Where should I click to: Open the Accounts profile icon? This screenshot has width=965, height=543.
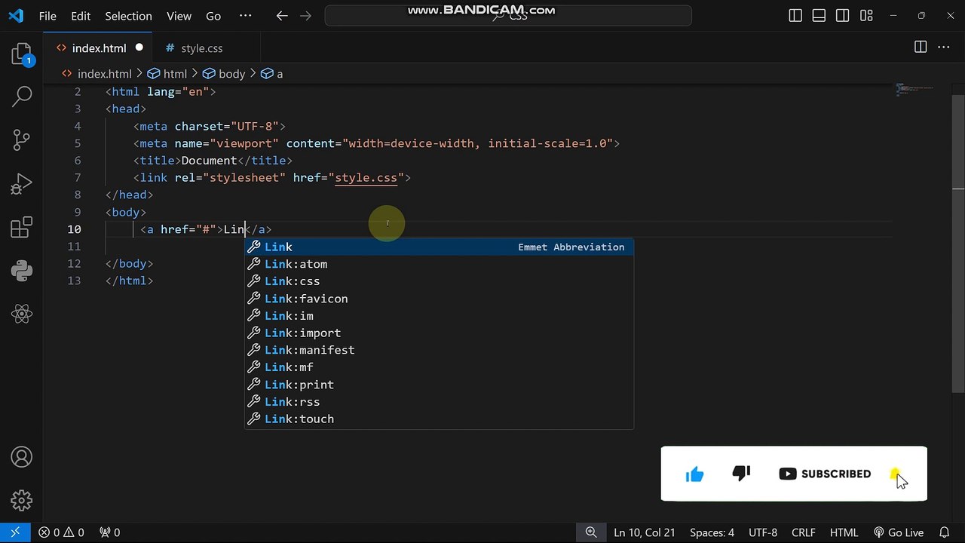coord(22,457)
